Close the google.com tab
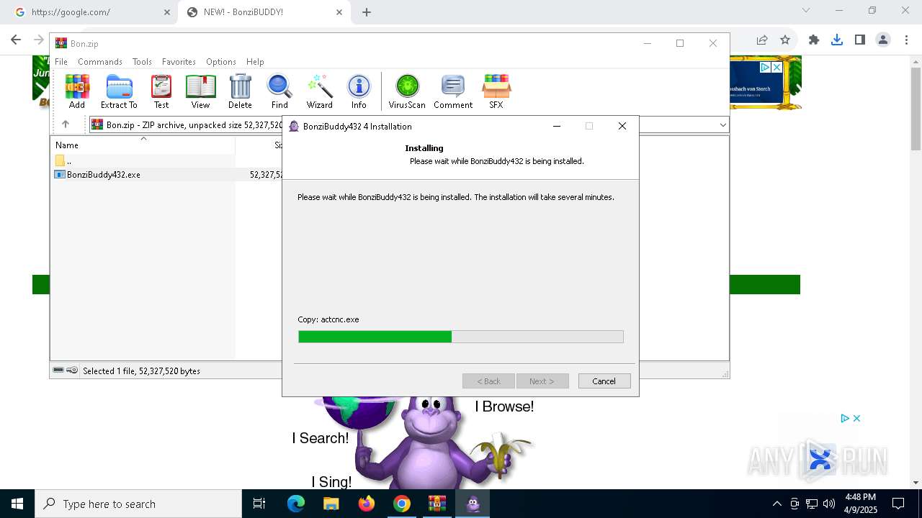 [x=167, y=12]
